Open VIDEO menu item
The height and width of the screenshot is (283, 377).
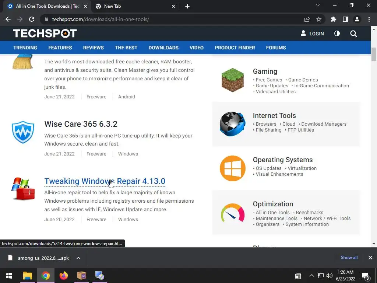point(197,48)
